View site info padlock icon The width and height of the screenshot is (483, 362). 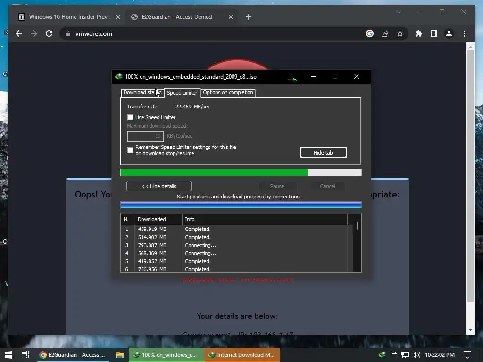pos(68,33)
